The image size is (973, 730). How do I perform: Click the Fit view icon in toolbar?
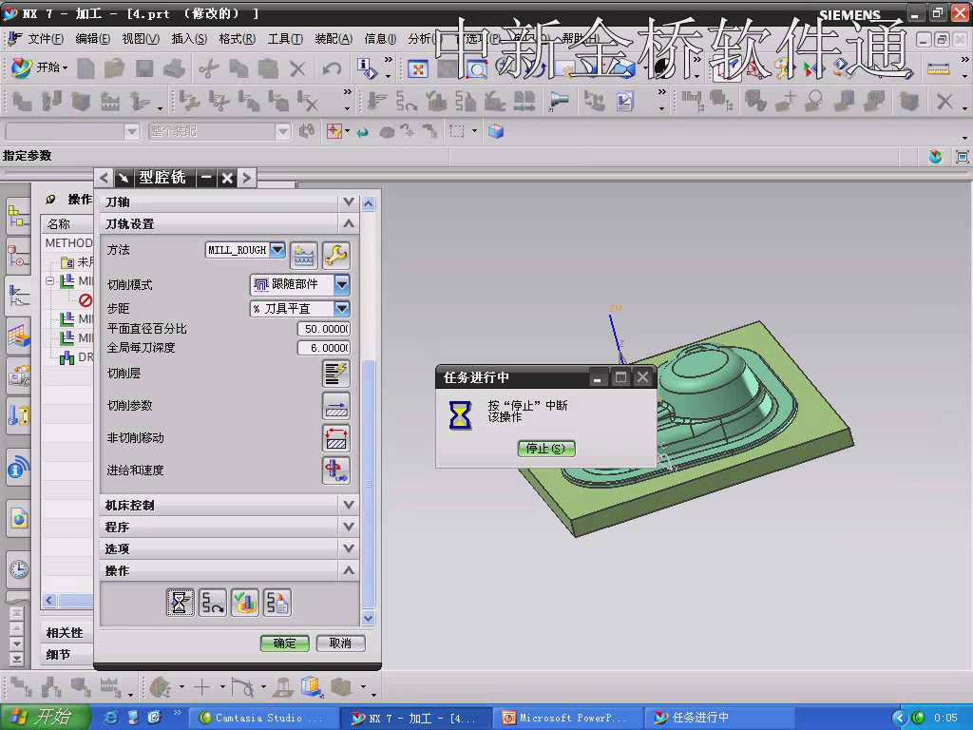pos(418,68)
